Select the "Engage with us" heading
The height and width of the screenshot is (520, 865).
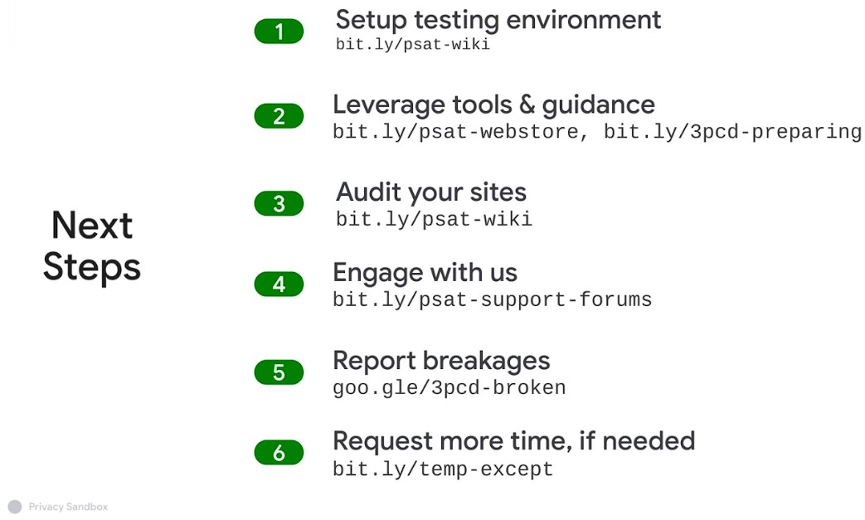[x=425, y=272]
